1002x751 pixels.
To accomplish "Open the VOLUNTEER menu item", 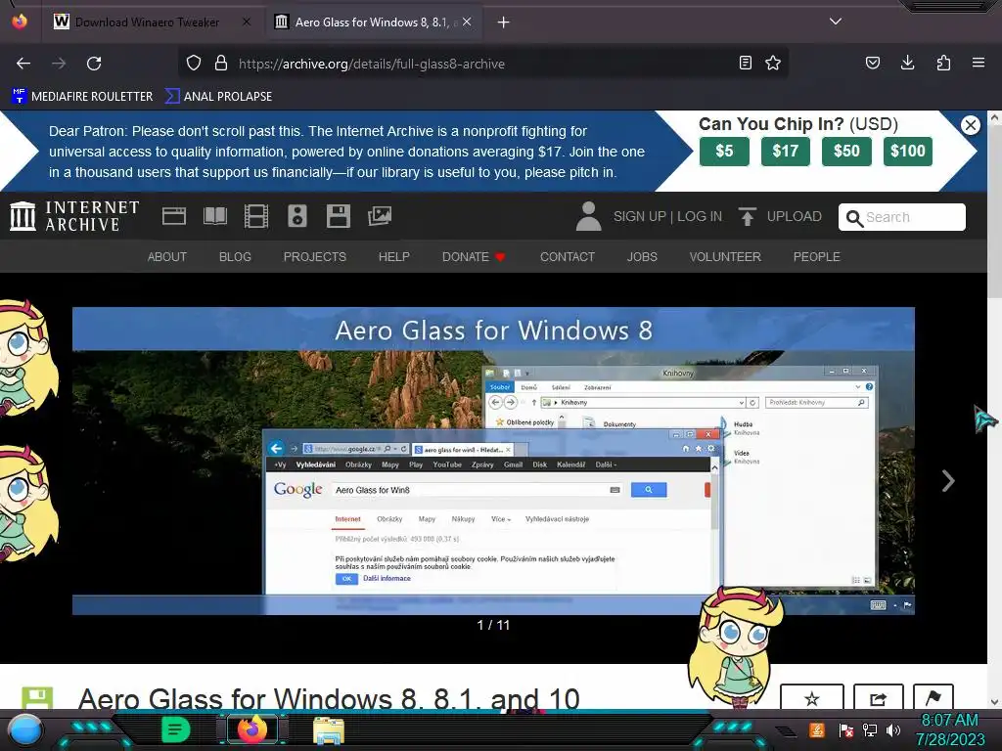I will pyautogui.click(x=725, y=257).
